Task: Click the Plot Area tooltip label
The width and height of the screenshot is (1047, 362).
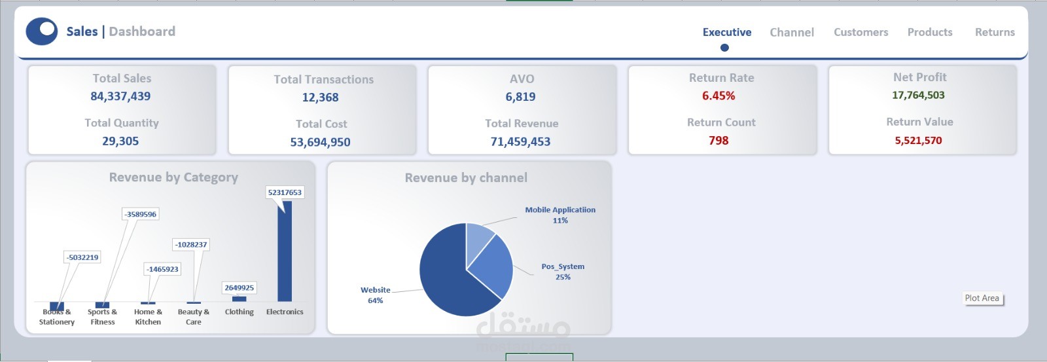Action: [x=982, y=299]
